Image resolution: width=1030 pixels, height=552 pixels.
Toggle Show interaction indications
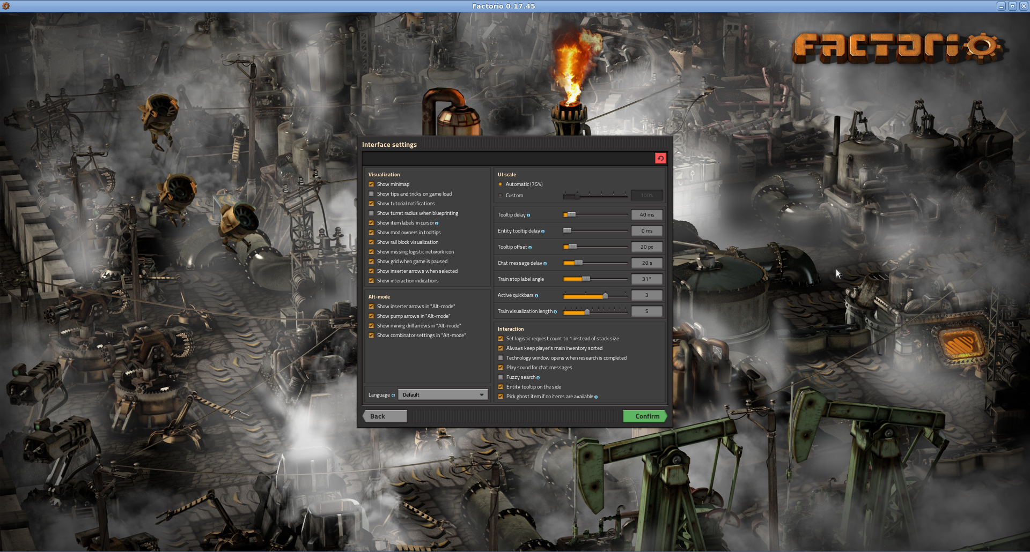371,281
